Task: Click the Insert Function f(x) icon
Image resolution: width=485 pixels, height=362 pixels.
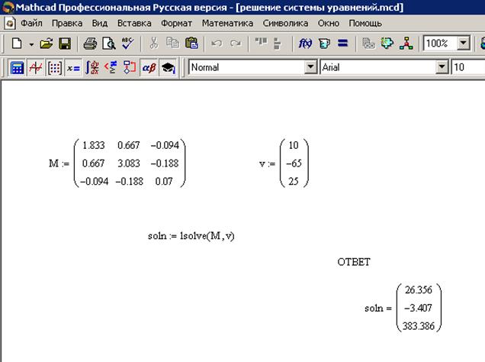Action: click(x=305, y=44)
